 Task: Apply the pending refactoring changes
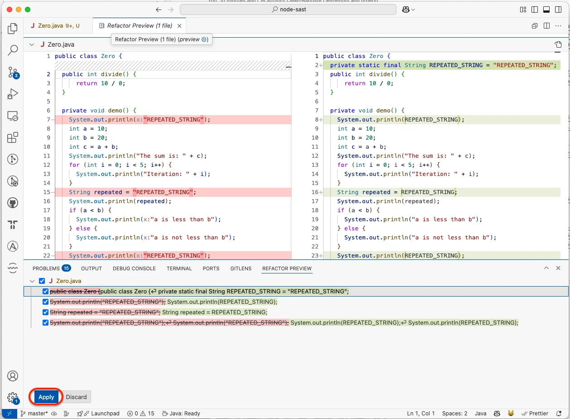click(x=45, y=397)
